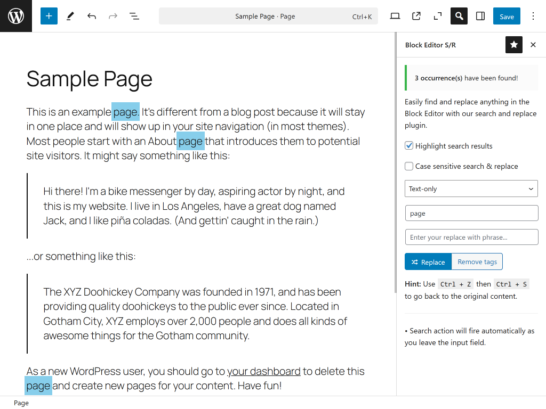Open the Options three-dot menu

pos(533,16)
